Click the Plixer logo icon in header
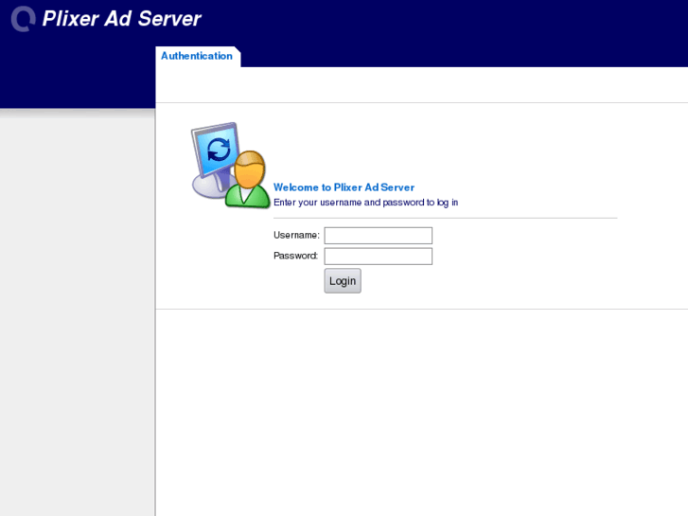 [24, 19]
